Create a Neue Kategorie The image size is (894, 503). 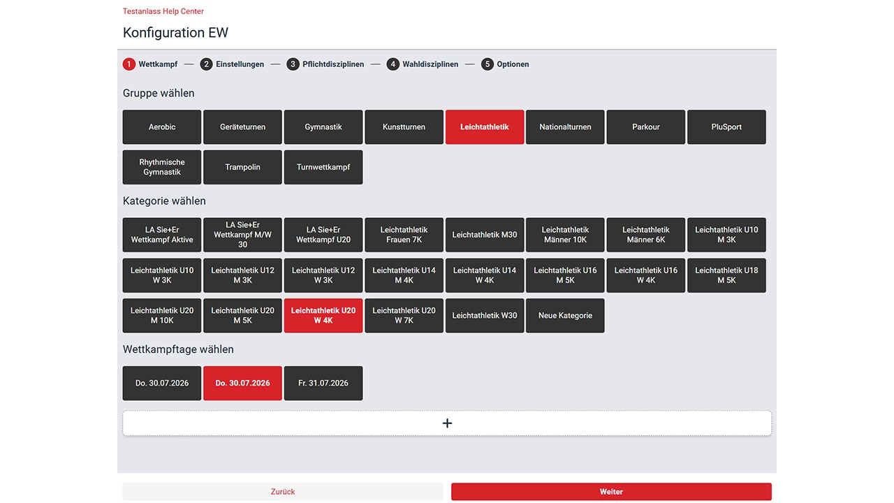[x=565, y=316]
